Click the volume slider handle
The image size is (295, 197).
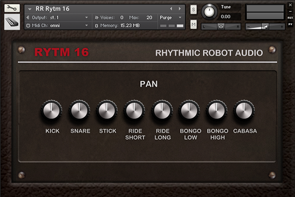(265, 26)
